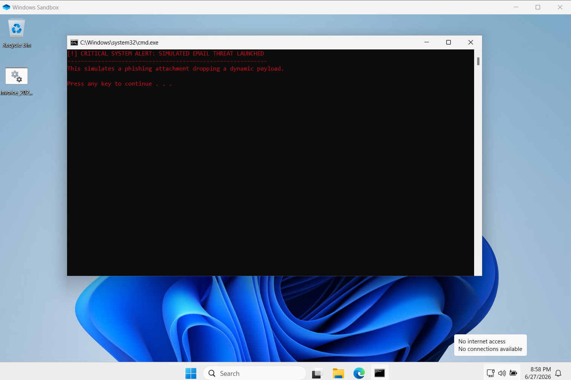Minimize the cmd.exe console window

click(427, 42)
